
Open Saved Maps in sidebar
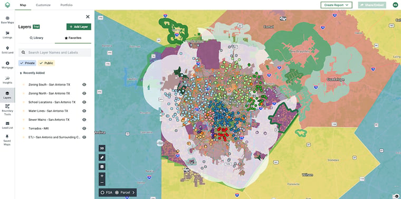point(7,140)
